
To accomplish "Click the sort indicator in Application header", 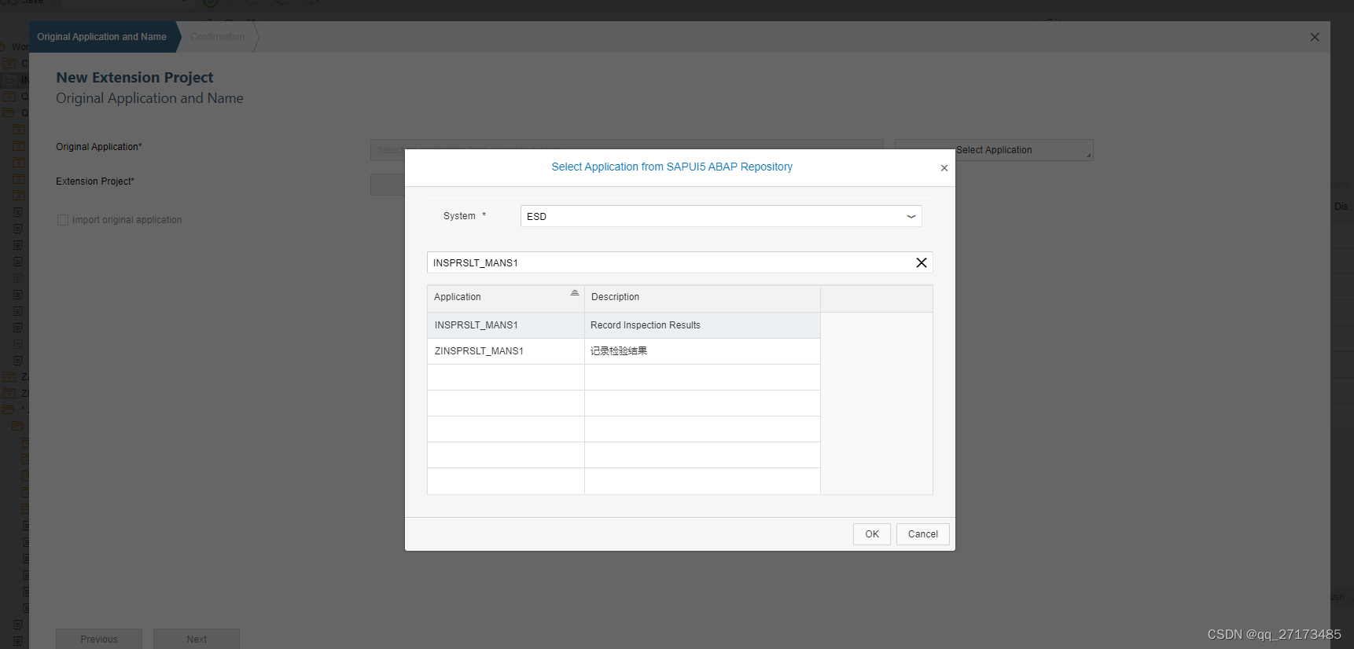I will tap(575, 293).
